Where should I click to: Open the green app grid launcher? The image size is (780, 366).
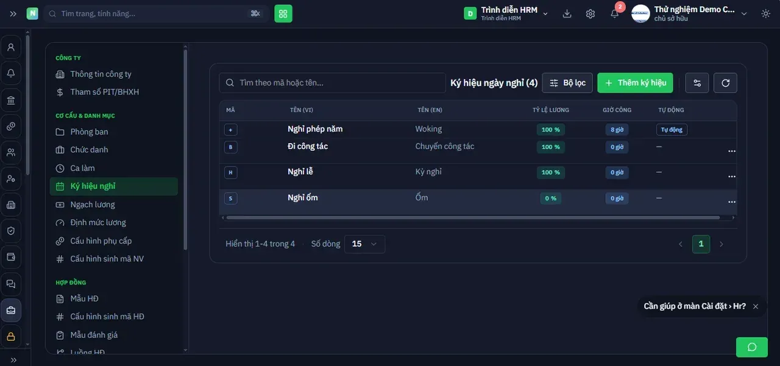tap(283, 13)
